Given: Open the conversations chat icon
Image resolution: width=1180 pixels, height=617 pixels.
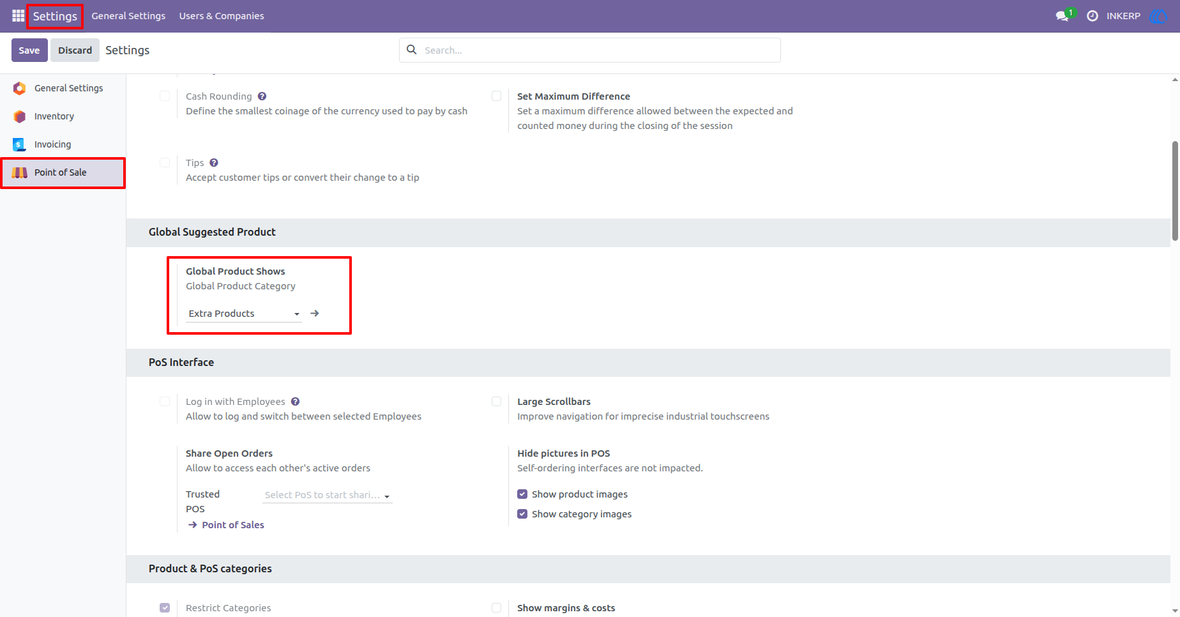Looking at the screenshot, I should coord(1063,16).
